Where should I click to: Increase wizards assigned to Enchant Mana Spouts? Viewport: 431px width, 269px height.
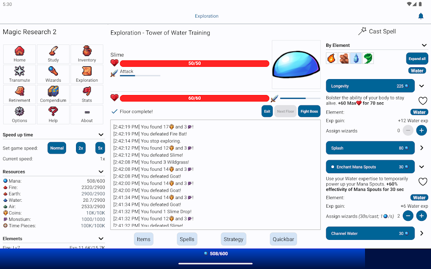point(422,216)
